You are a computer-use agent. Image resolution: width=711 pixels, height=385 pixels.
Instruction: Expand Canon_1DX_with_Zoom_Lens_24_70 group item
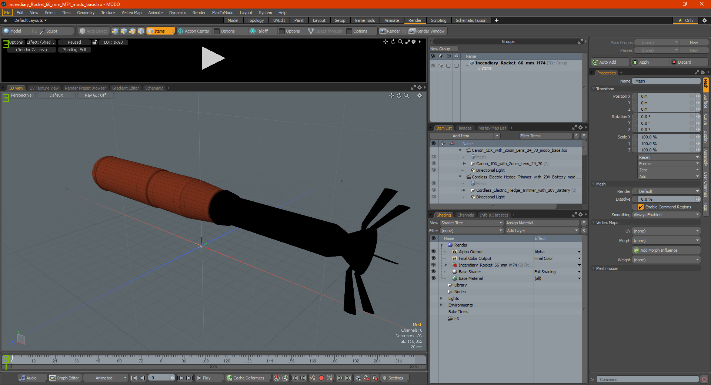[x=464, y=164]
